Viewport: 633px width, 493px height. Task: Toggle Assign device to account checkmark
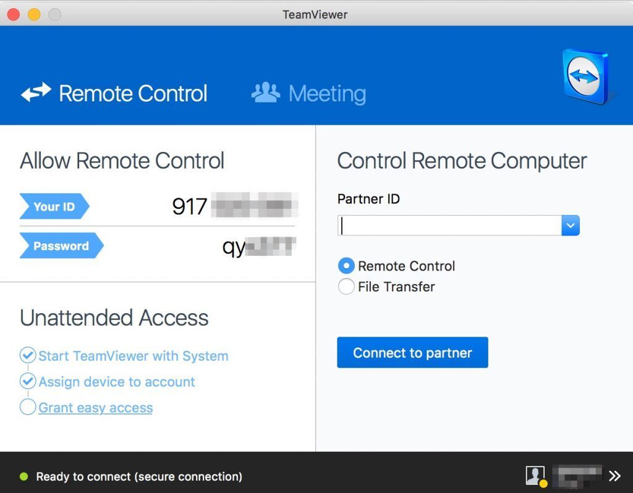pos(27,381)
